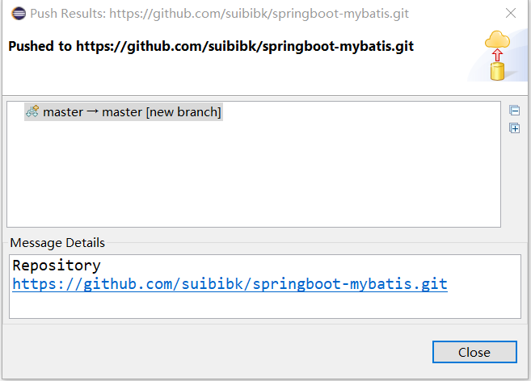Click the Repository text in message details

[57, 266]
